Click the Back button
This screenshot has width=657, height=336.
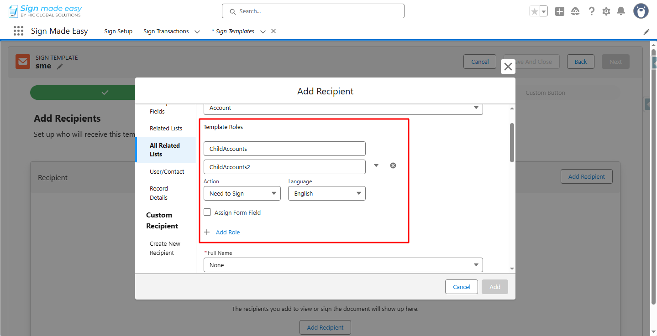click(x=580, y=61)
